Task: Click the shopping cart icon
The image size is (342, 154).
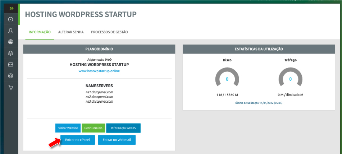Action: point(11,87)
